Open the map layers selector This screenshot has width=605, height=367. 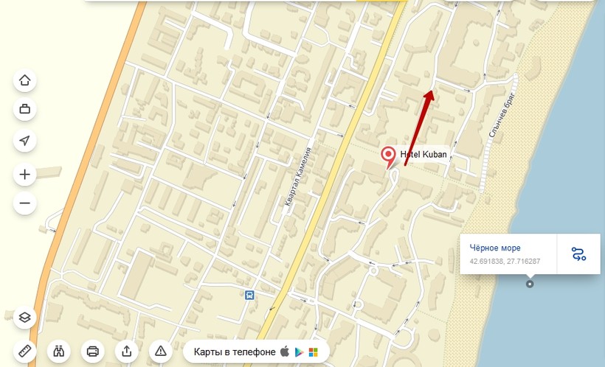click(24, 318)
